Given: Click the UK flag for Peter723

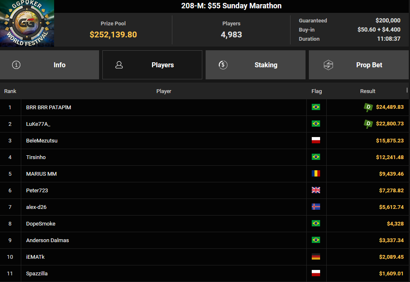Looking at the screenshot, I should pyautogui.click(x=316, y=190).
